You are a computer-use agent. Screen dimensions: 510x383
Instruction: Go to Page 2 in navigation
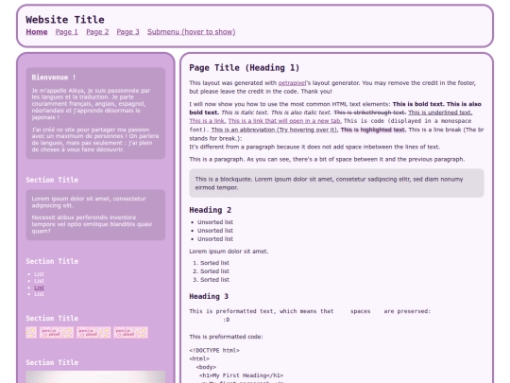(97, 32)
